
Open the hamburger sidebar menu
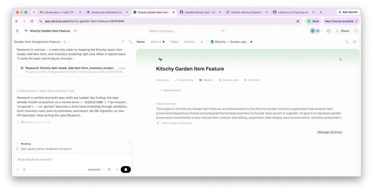tap(17, 31)
